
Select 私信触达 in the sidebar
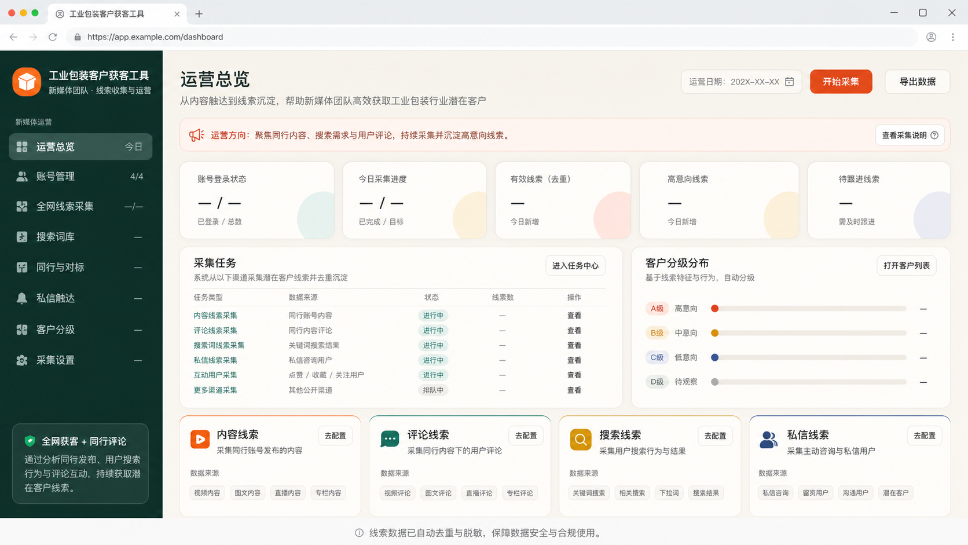[80, 298]
